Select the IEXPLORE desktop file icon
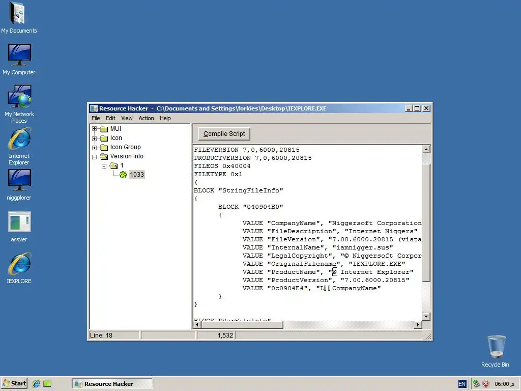 pyautogui.click(x=19, y=268)
